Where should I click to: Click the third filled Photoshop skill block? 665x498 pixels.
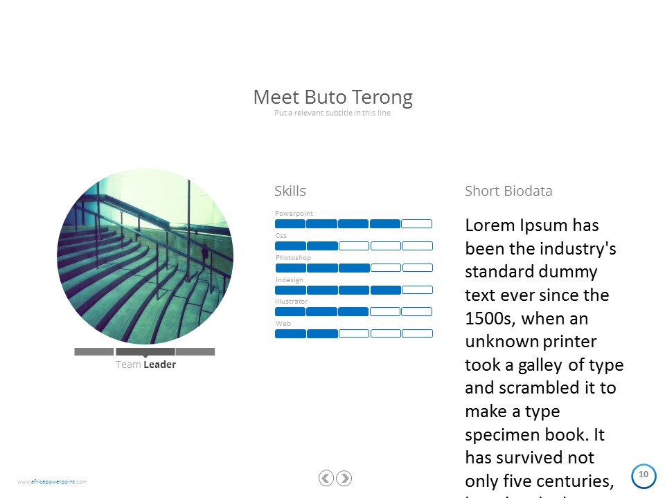click(354, 268)
